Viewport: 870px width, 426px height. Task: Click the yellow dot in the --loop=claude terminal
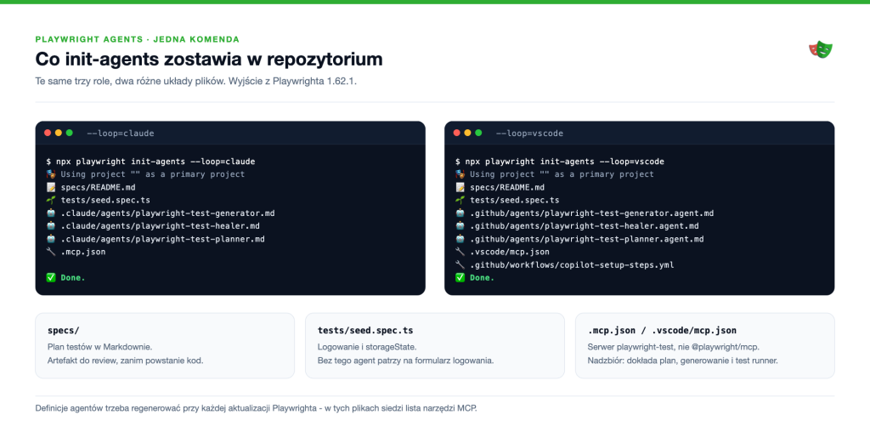[59, 133]
